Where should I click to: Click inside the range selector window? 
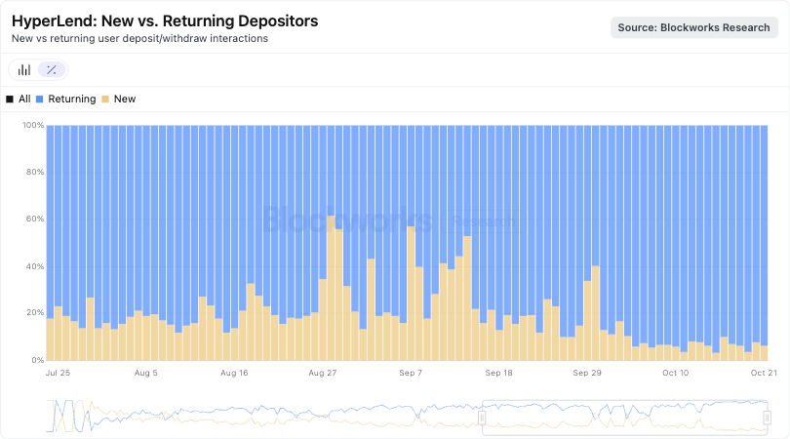(x=624, y=418)
